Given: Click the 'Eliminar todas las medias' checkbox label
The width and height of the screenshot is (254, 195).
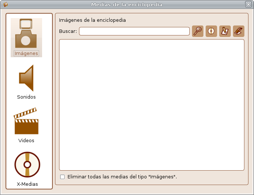Looking at the screenshot, I should tap(122, 177).
